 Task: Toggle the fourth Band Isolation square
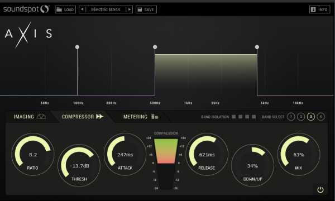254,117
